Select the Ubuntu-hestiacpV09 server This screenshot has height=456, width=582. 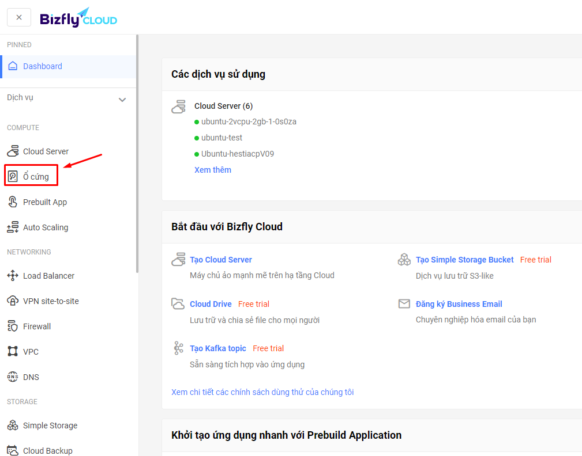(x=238, y=154)
